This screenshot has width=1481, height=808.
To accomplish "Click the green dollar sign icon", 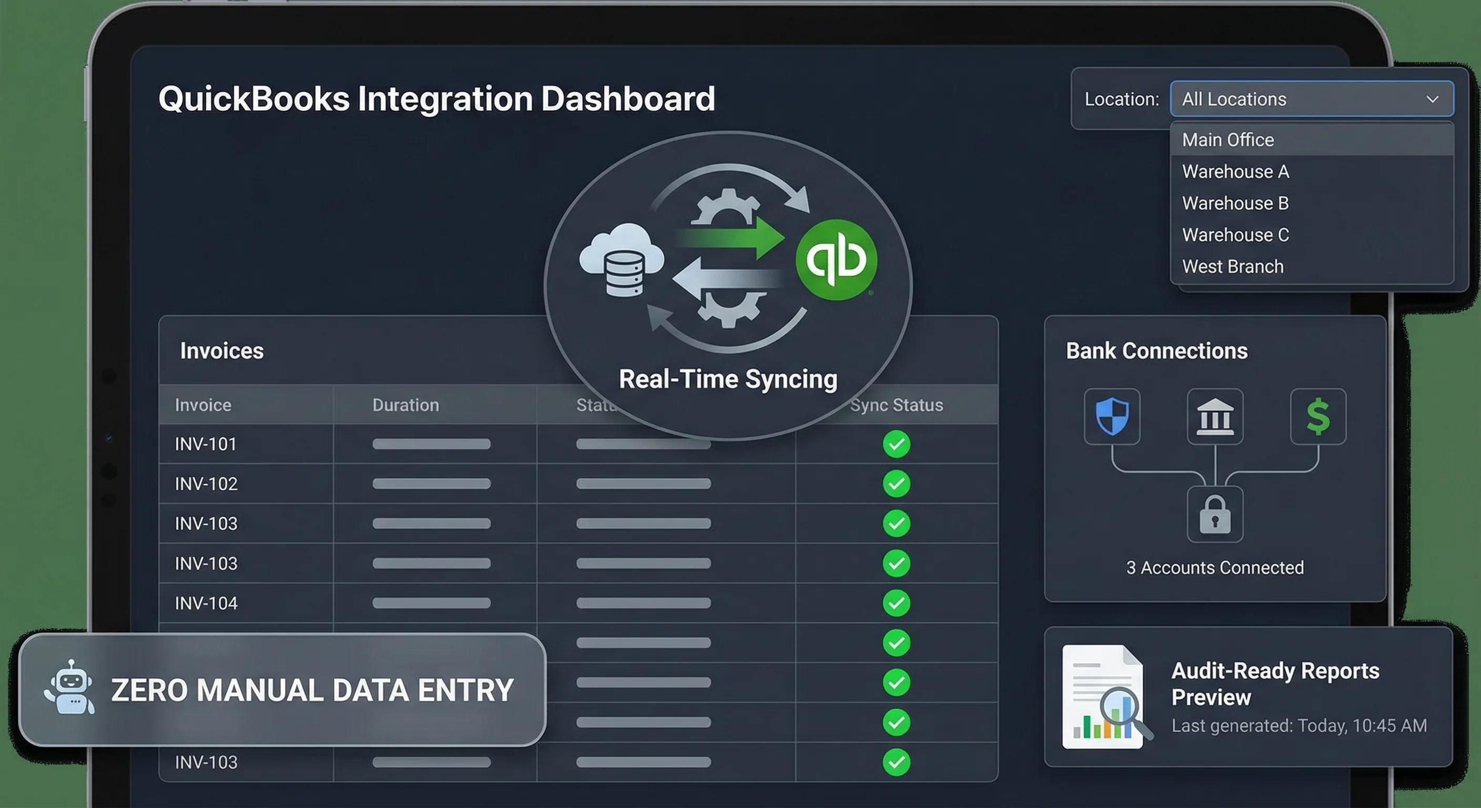I will (x=1318, y=417).
